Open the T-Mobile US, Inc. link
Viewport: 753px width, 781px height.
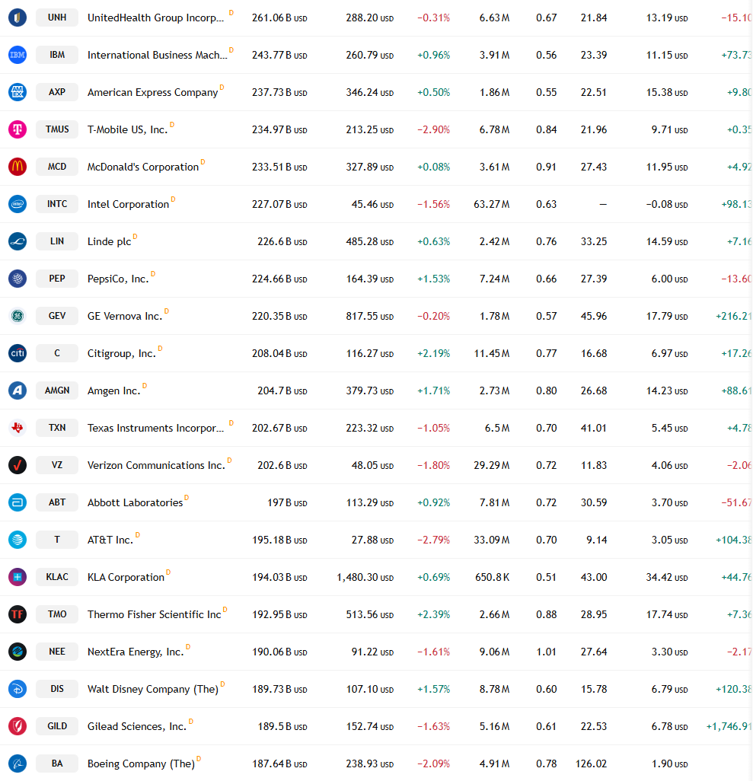coord(127,130)
